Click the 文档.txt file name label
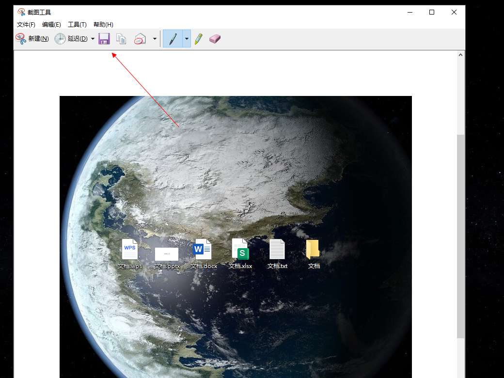This screenshot has width=504, height=378. pyautogui.click(x=277, y=266)
